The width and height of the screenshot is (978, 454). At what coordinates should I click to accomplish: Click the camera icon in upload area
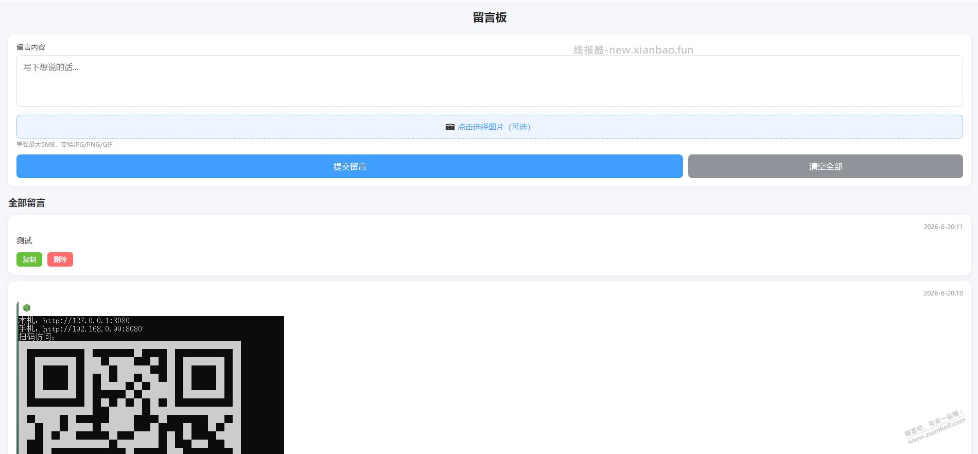(x=450, y=127)
